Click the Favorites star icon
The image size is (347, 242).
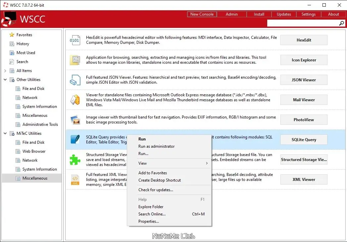(12, 35)
